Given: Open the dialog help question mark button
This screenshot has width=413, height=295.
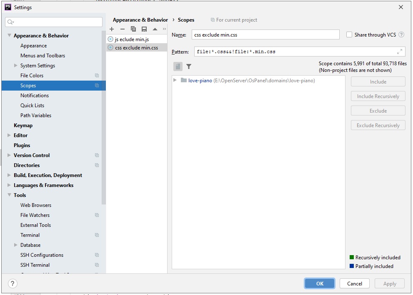Looking at the screenshot, I should (13, 283).
